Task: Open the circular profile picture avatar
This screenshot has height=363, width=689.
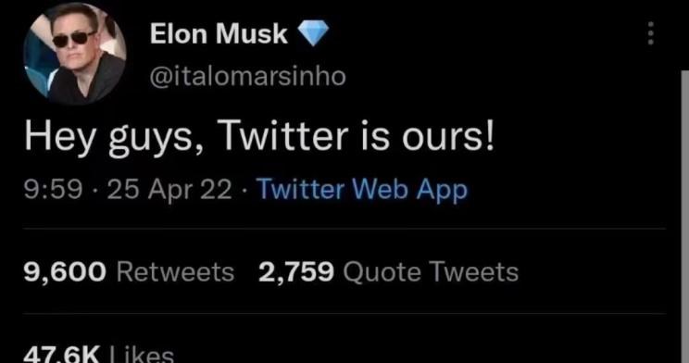Action: point(75,54)
